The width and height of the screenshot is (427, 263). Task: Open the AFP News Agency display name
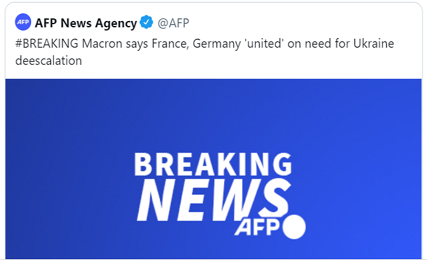click(x=86, y=24)
